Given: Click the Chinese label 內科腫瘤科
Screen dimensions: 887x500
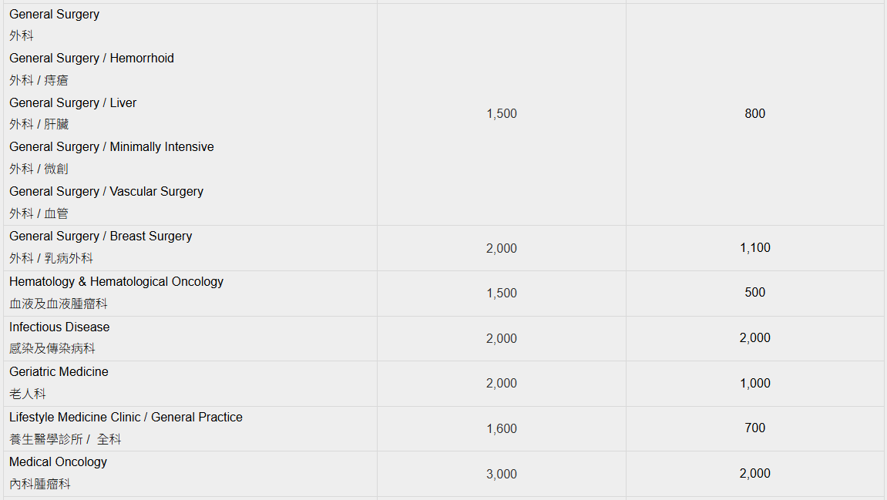Looking at the screenshot, I should 40,485.
